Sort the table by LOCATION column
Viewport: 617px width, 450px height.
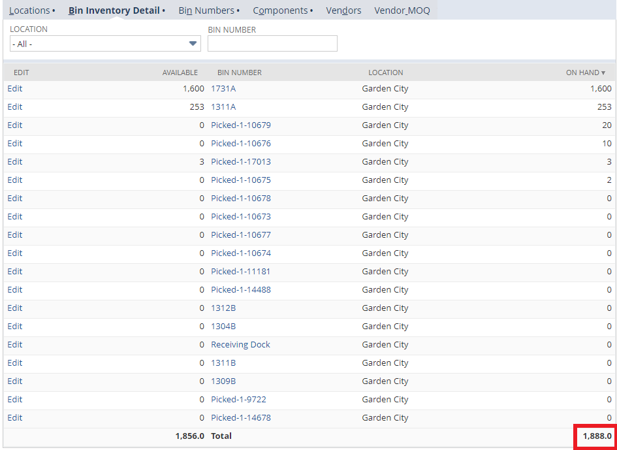tap(385, 72)
